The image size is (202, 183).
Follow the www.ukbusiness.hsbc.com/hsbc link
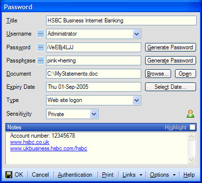[49, 148]
